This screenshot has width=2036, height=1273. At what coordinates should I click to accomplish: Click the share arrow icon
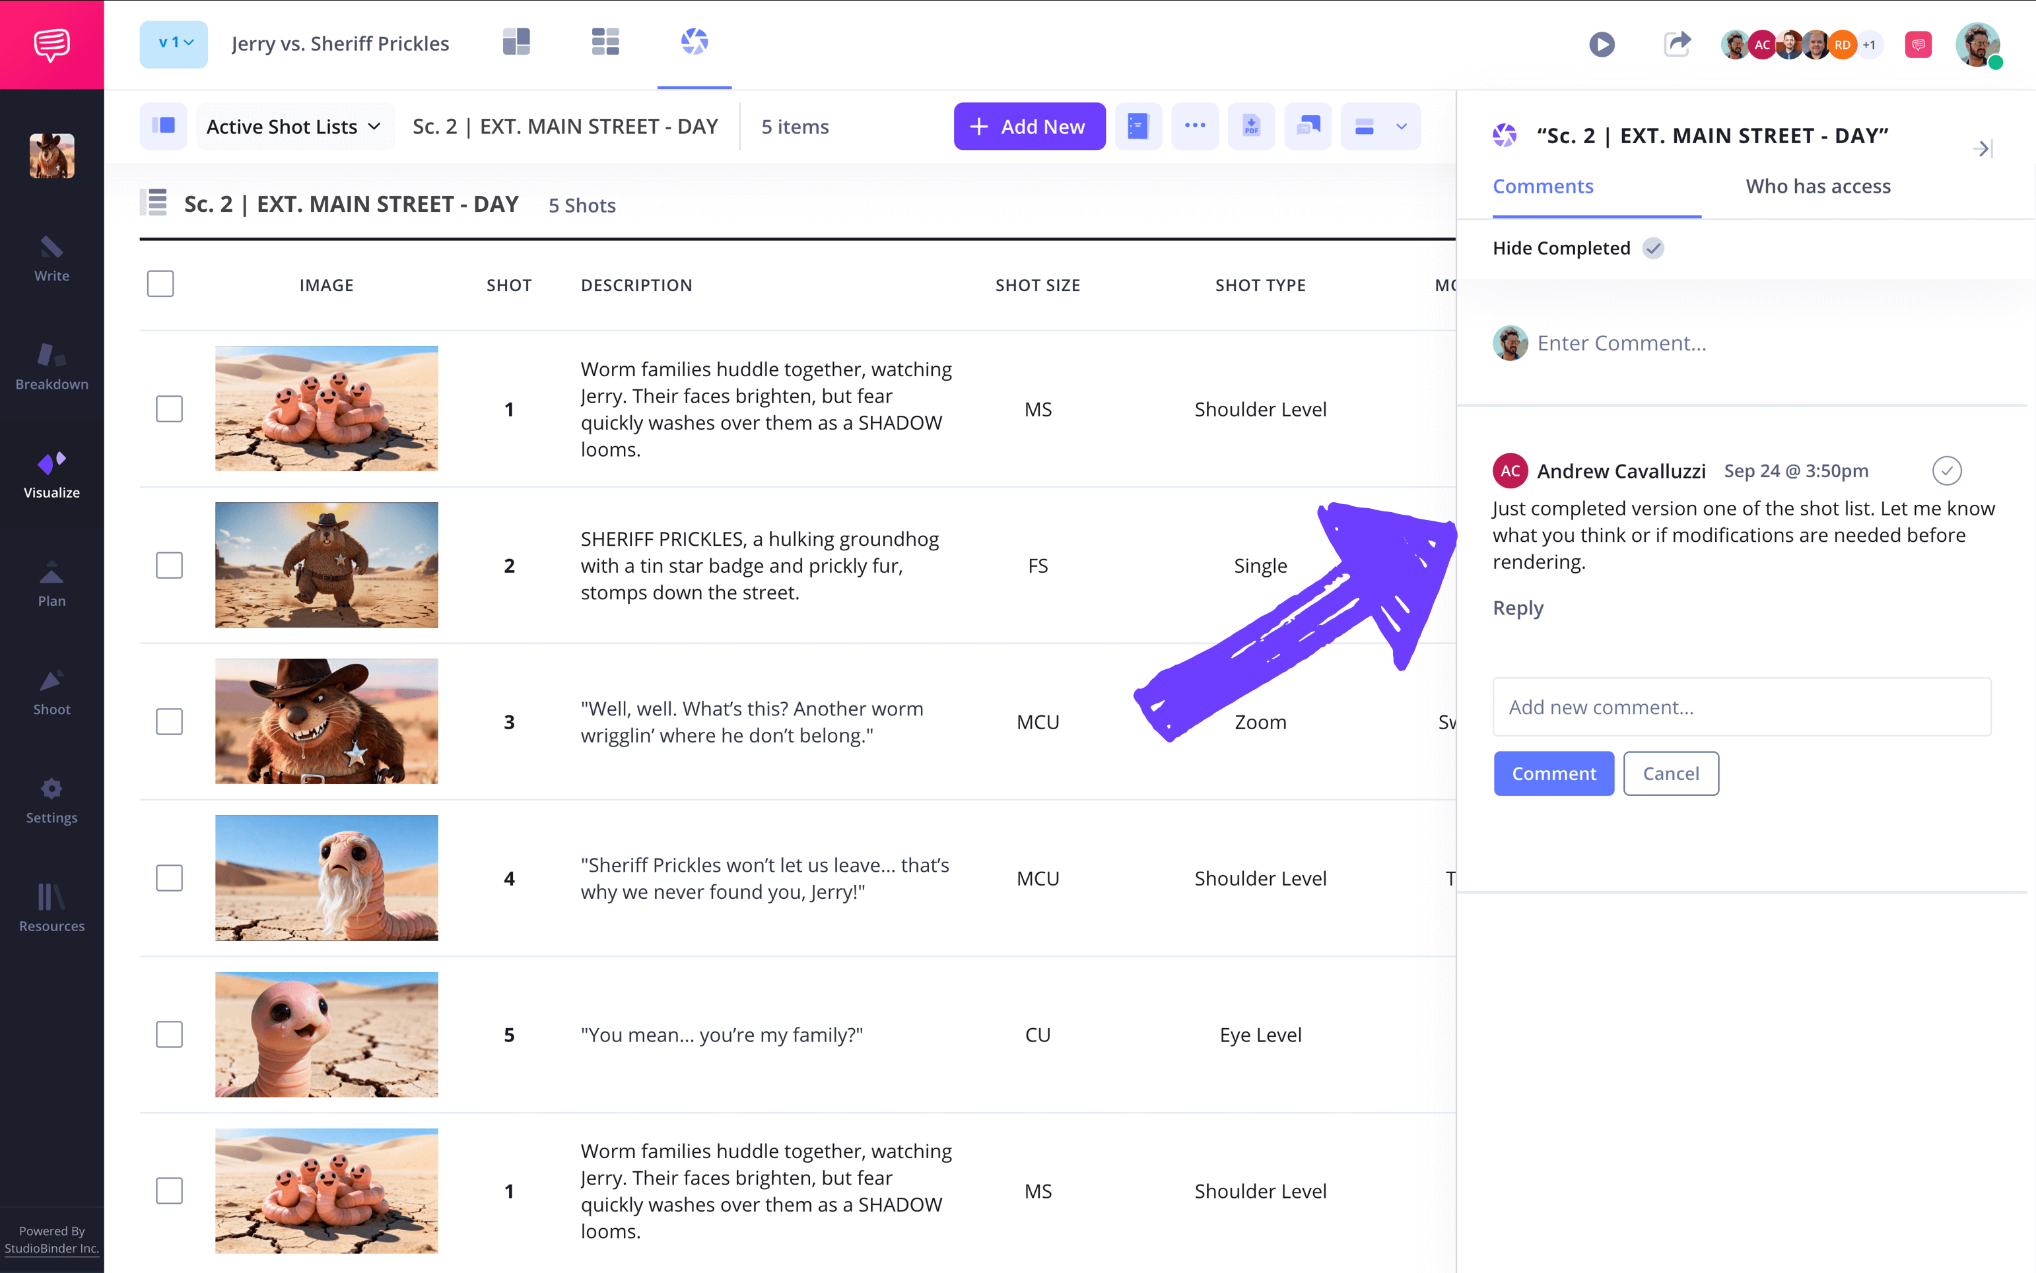[x=1676, y=44]
